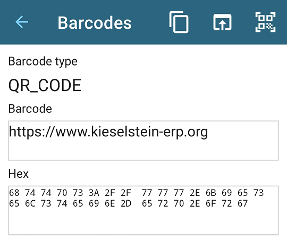
Task: Click the Hex section label
Action: [x=19, y=174]
